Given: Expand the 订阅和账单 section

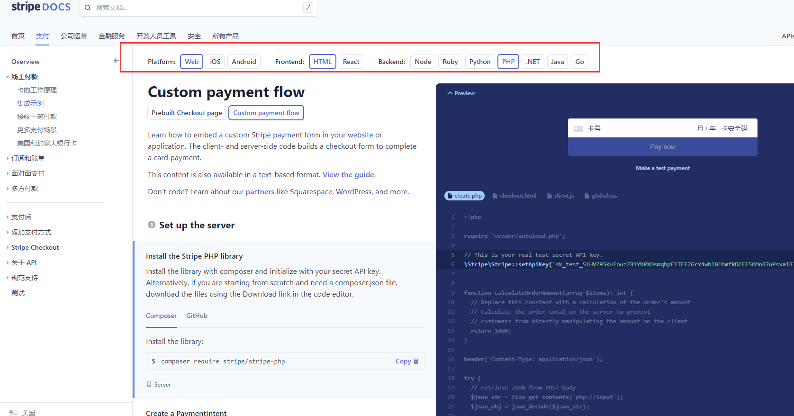Looking at the screenshot, I should (x=28, y=158).
